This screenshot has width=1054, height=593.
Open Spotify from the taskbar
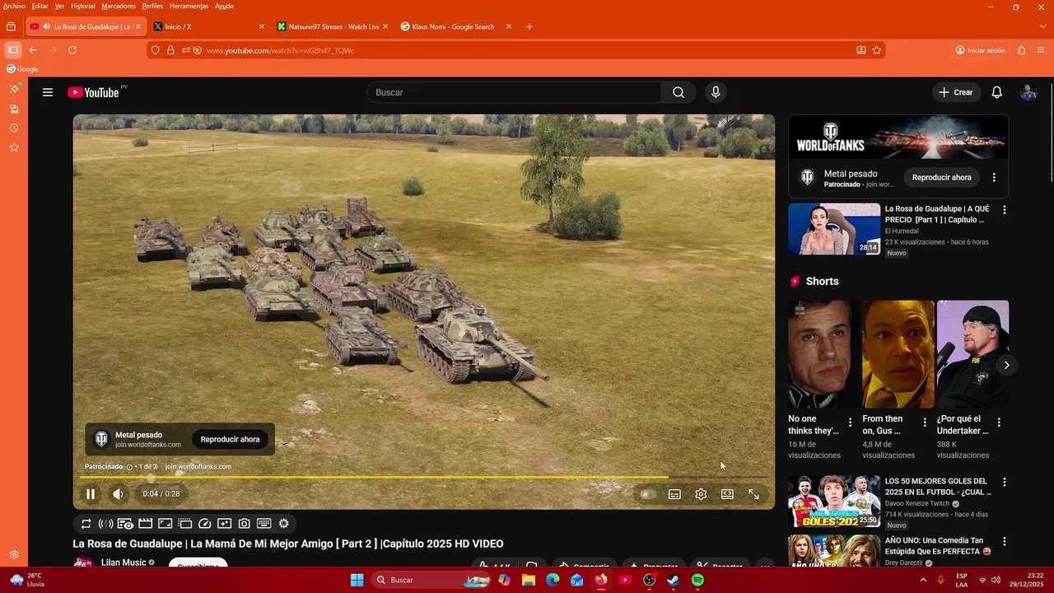click(697, 580)
